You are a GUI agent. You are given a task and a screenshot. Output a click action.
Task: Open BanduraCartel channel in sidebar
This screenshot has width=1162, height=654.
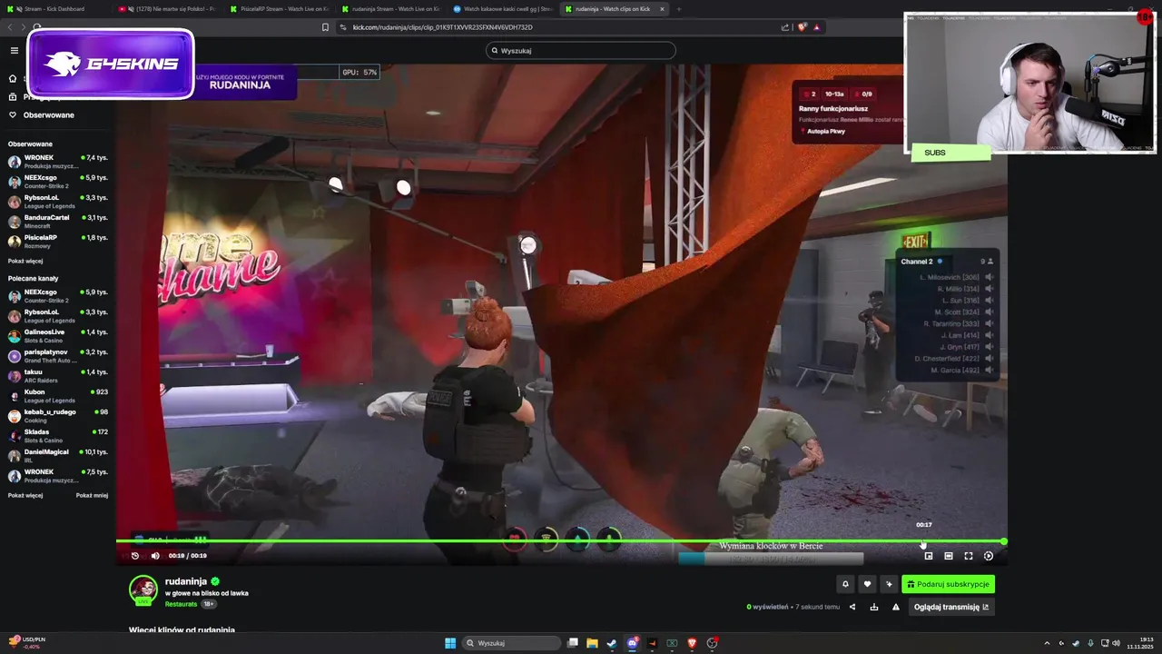click(x=58, y=222)
